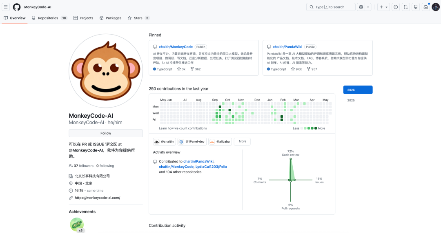Open the Pair Extraordinaire achievement badge

pyautogui.click(x=77, y=225)
